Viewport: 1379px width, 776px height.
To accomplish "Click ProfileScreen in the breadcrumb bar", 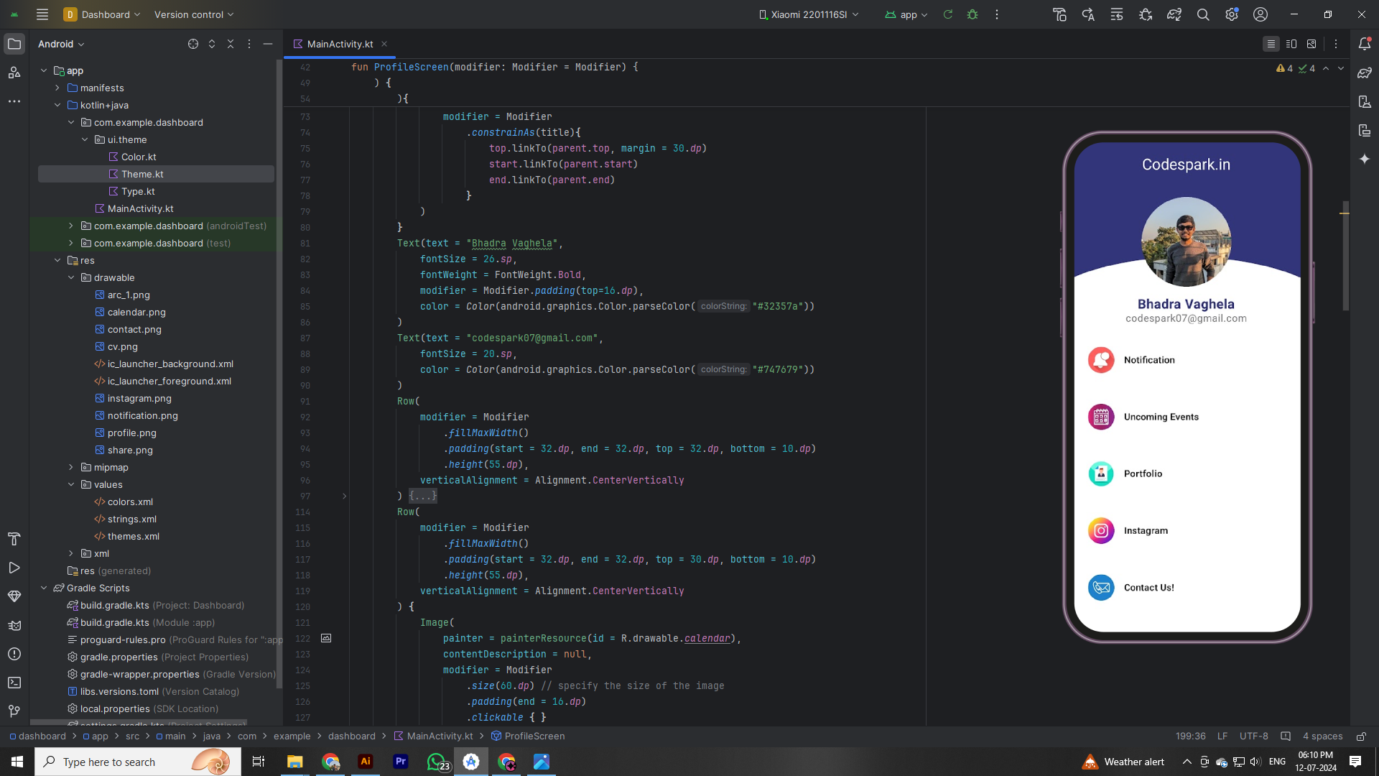I will point(534,736).
